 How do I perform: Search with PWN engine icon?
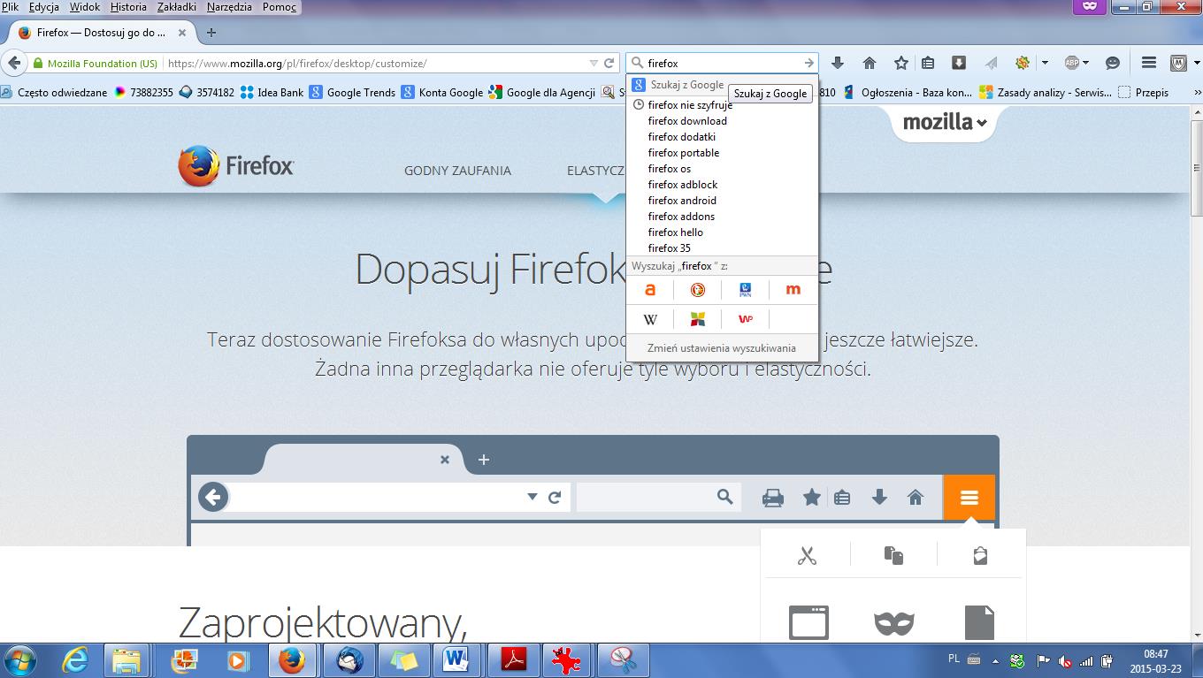point(746,290)
